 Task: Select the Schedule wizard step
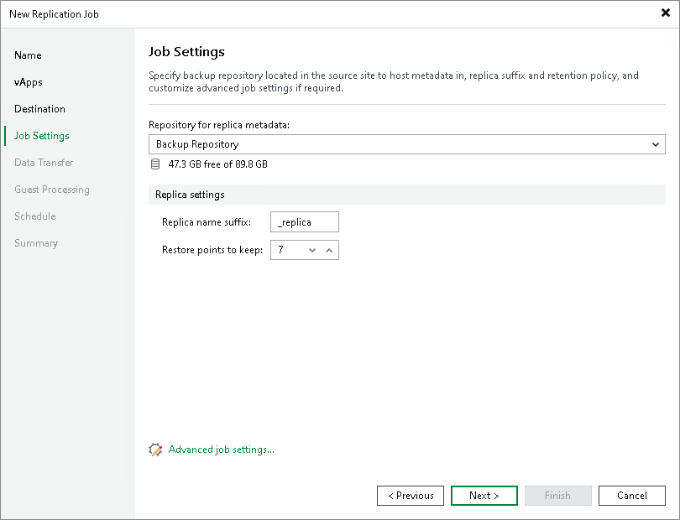coord(34,216)
